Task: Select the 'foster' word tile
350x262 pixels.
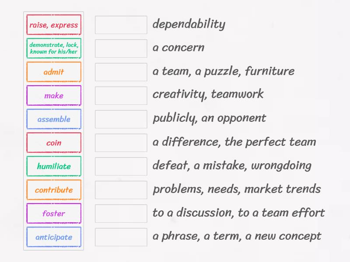Action: point(53,214)
